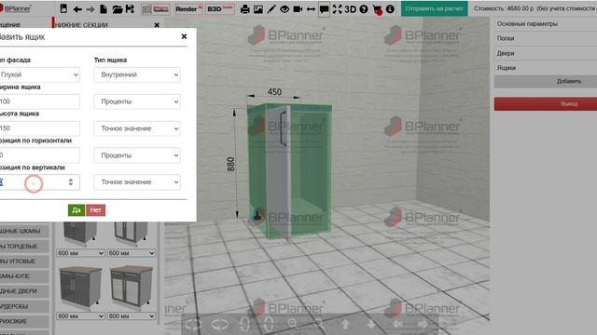Screen dimensions: 597x335
Task: Open project with the folder icon
Action: point(117,8)
